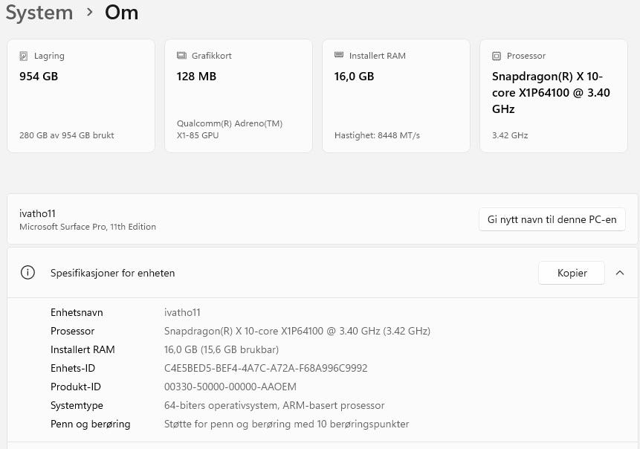Image resolution: width=640 pixels, height=449 pixels.
Task: Click the Spesifikasjoner for enheten header text
Action: (113, 273)
